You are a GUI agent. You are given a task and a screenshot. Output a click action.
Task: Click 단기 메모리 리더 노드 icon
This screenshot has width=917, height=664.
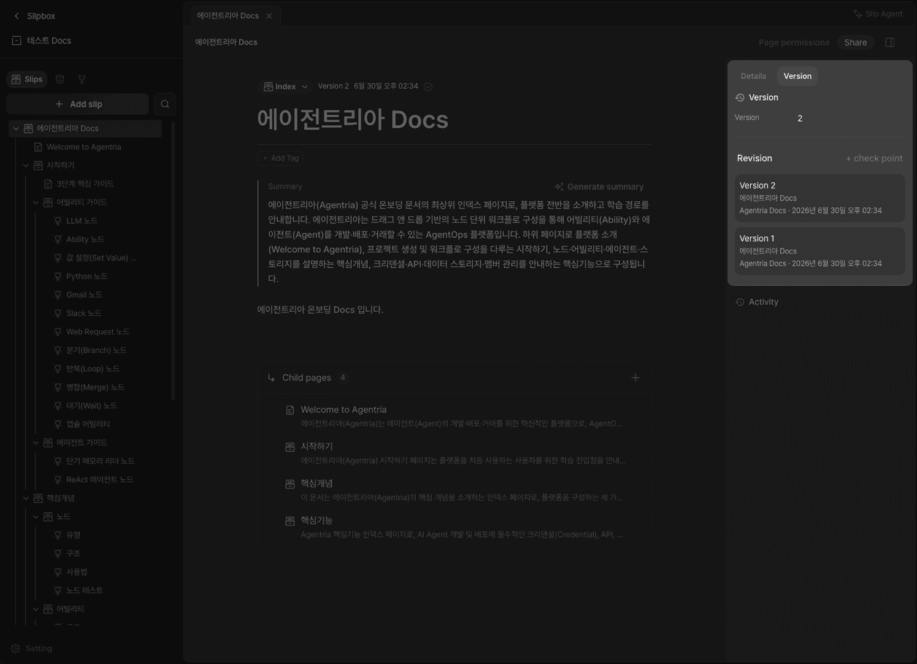[58, 461]
